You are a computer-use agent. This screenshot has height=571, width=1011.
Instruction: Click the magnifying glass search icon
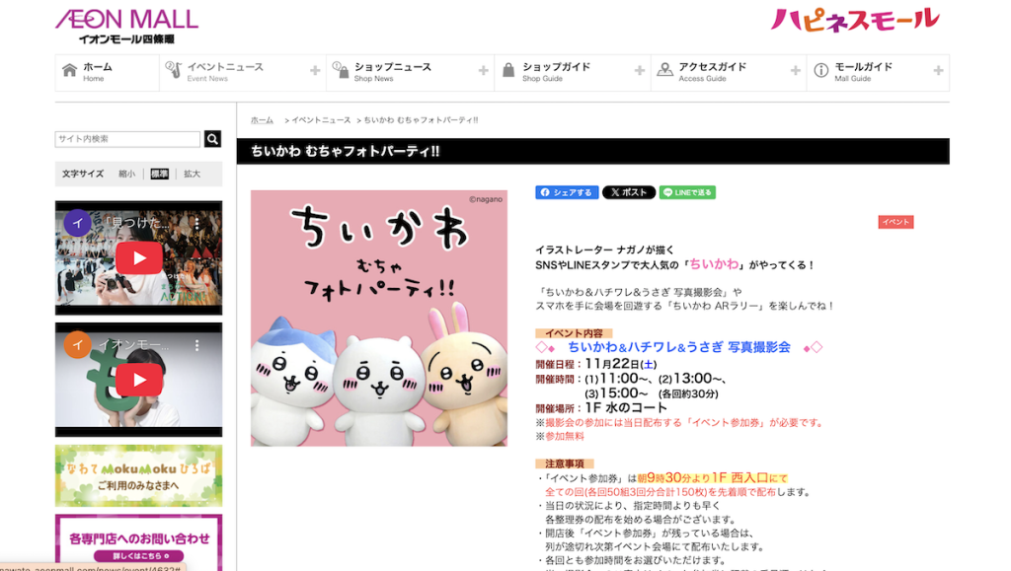point(212,139)
